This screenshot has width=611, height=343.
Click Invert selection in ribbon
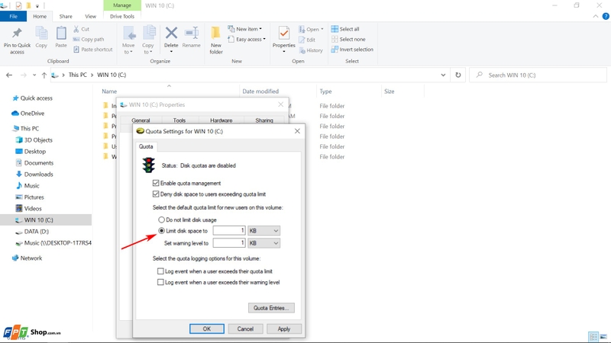(352, 50)
